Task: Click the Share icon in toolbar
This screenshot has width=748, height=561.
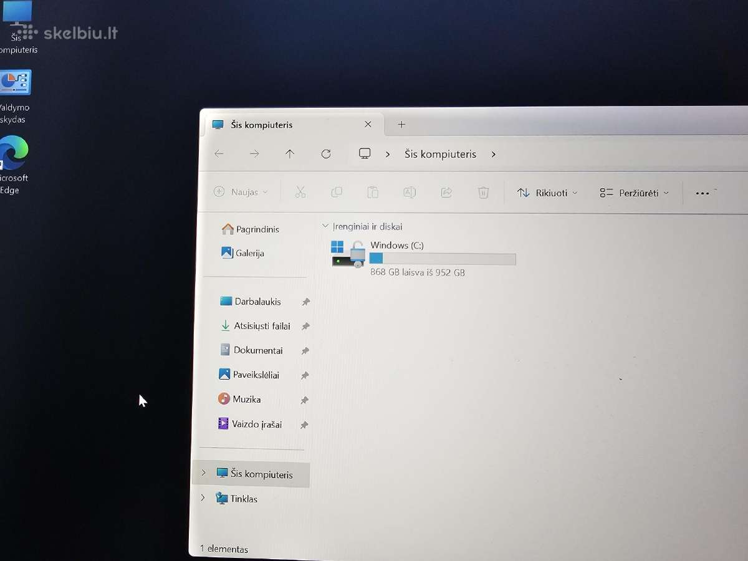Action: coord(446,193)
